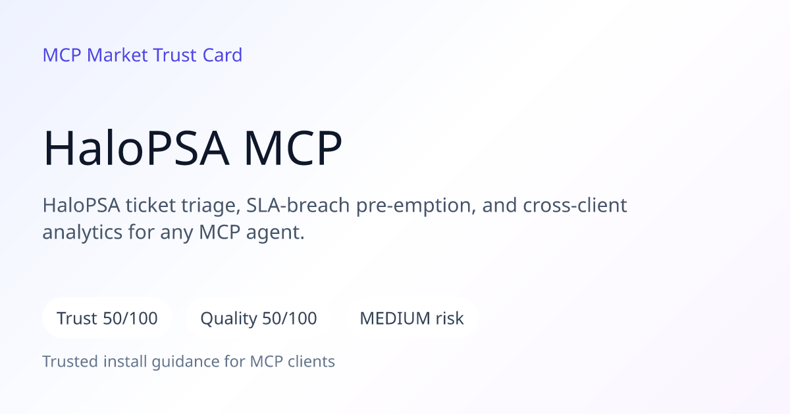Click the word cross-client in description

(575, 206)
